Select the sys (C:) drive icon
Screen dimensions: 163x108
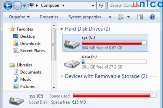[x=72, y=43]
